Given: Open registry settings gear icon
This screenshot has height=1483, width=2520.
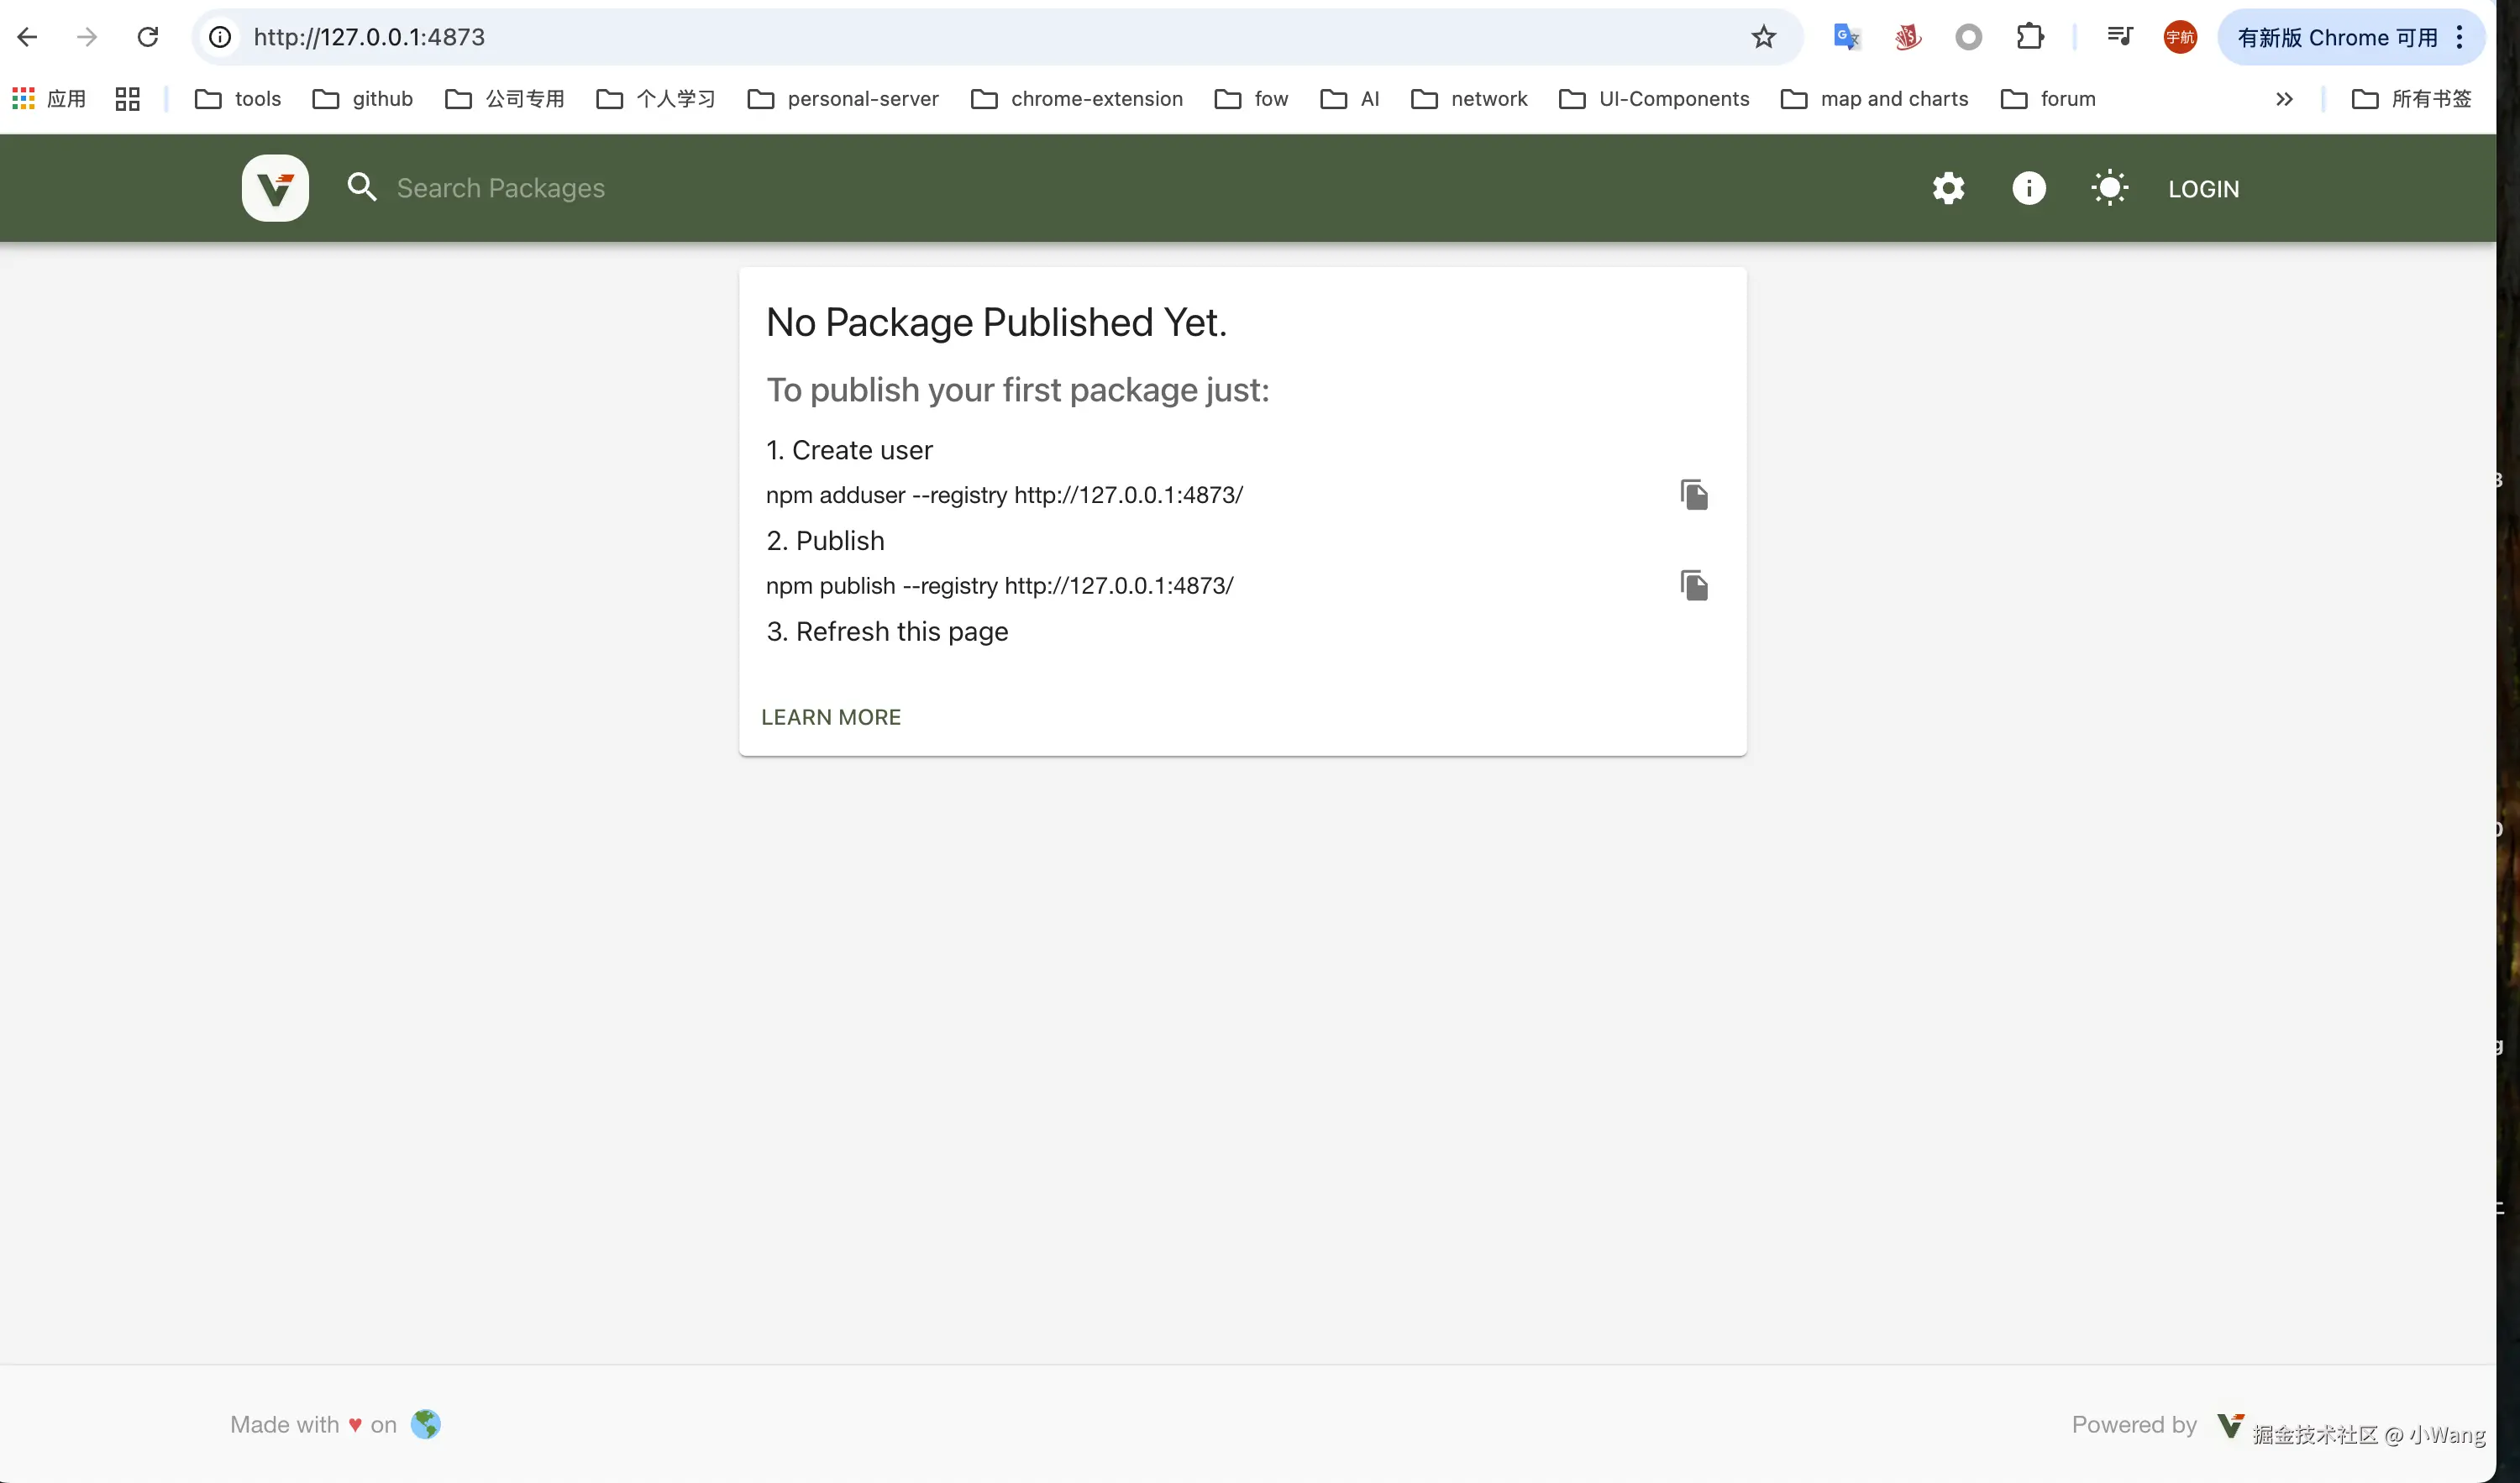Looking at the screenshot, I should tap(1947, 188).
